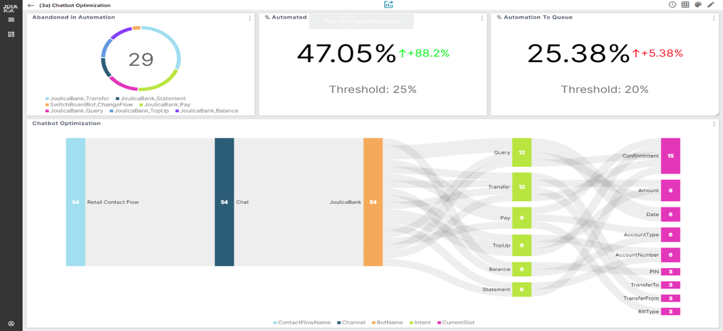Image resolution: width=723 pixels, height=331 pixels.
Task: Click the Pay intent node in the Sankey
Action: coord(521,218)
